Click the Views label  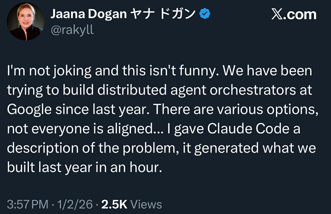click(x=146, y=204)
